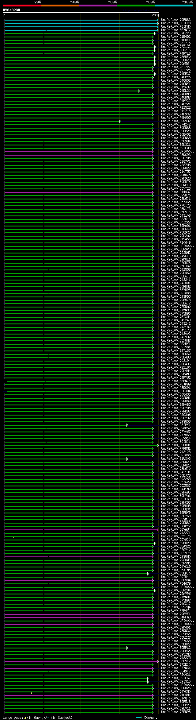Click the alignment end arrowhead for UniRef100_B1WSO3
This screenshot has width=196, height=720.
[x=127, y=459]
